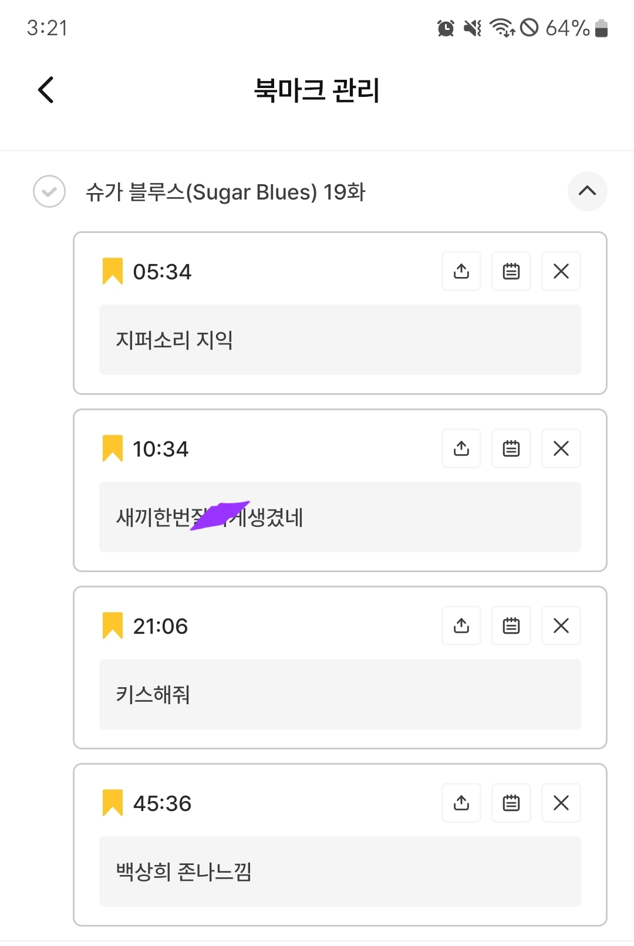The image size is (634, 946).
Task: Collapse the Sugar Blues 19화 bookmark list
Action: tap(587, 191)
